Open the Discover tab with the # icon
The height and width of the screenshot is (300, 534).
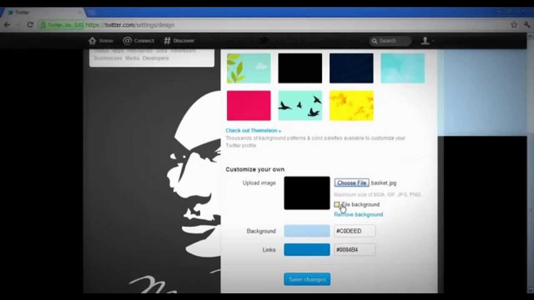(x=179, y=41)
